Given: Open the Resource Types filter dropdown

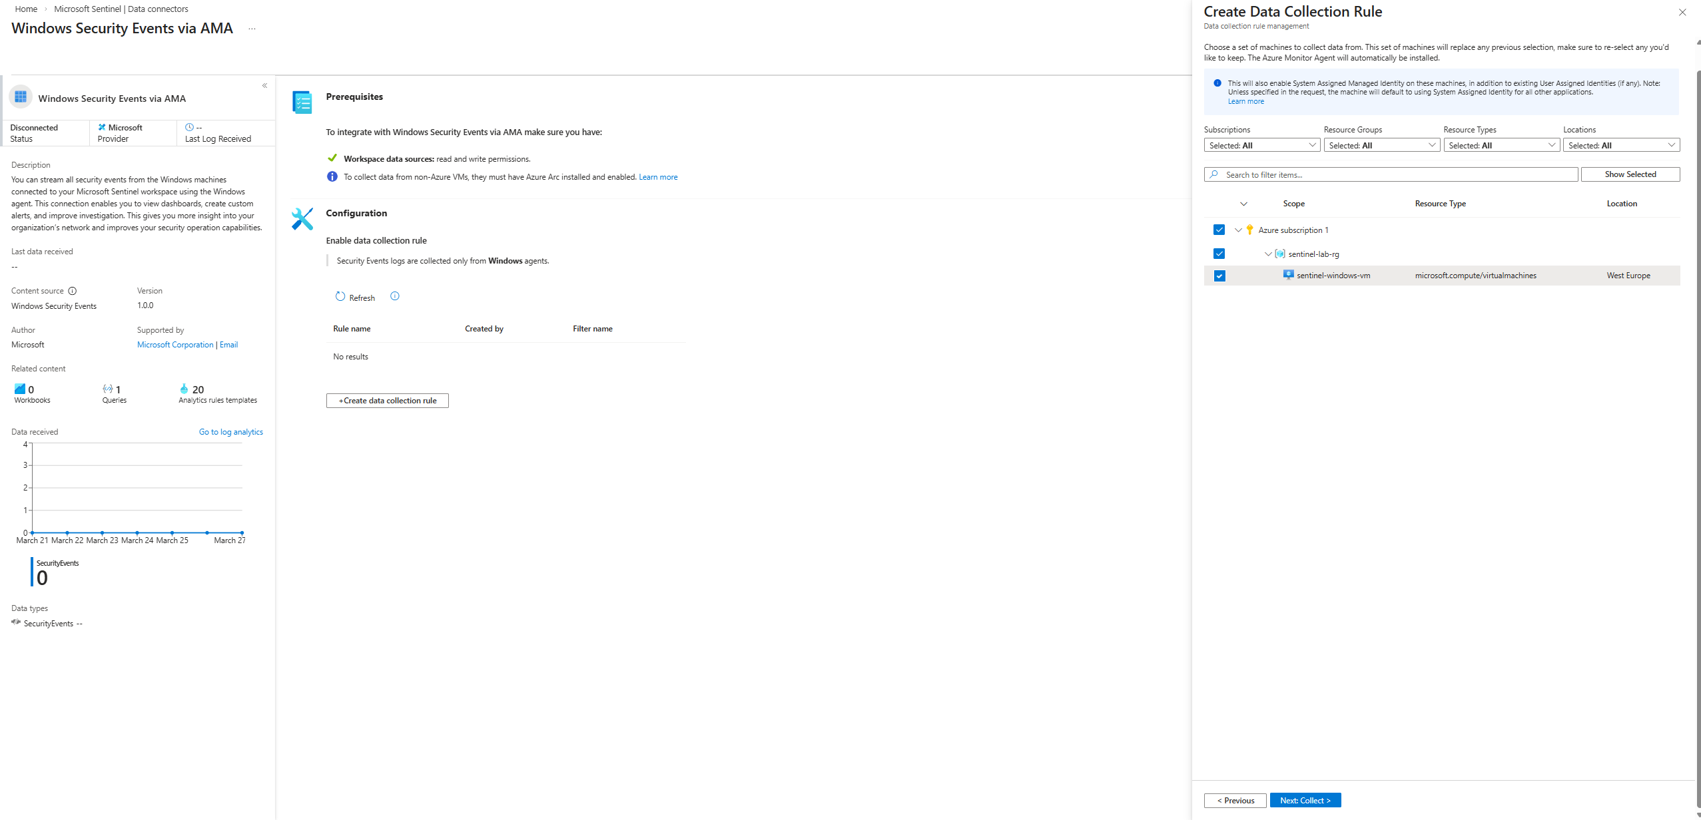Looking at the screenshot, I should [1501, 145].
